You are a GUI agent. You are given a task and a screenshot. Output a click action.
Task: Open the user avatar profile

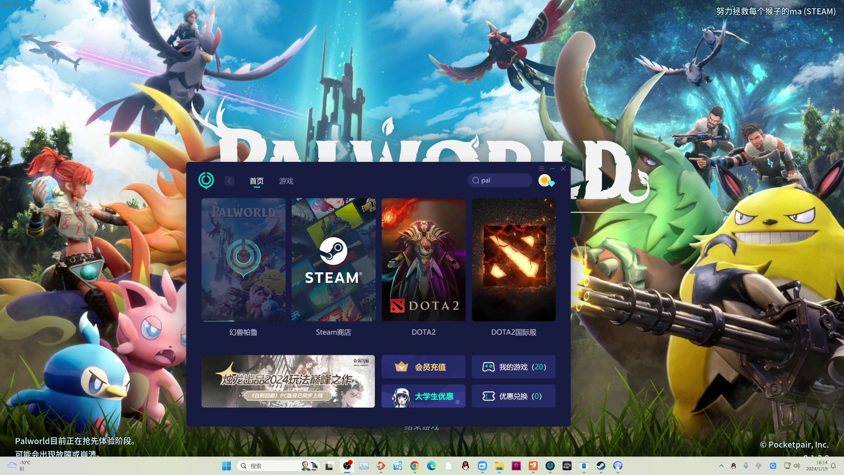tap(545, 180)
